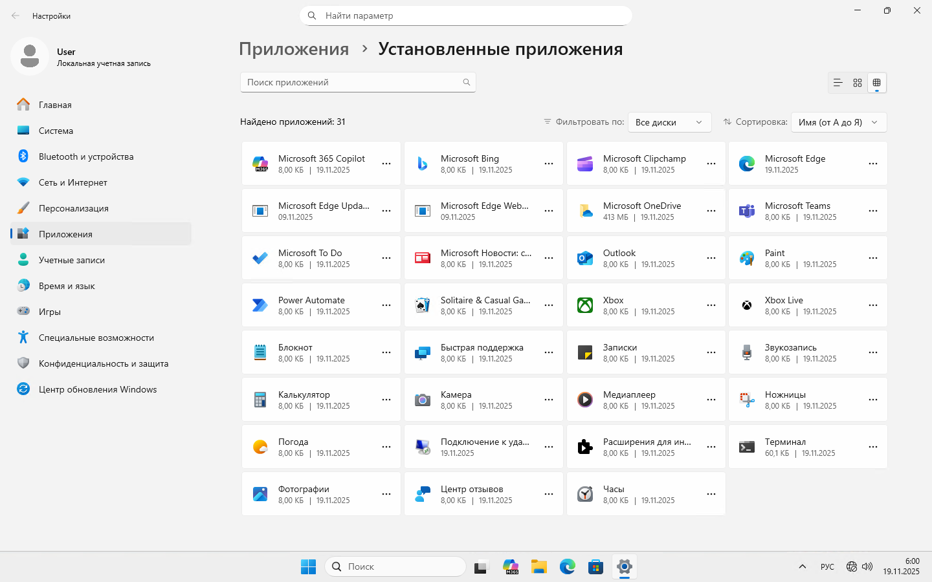Open the Система settings section
Viewport: 932px width, 582px height.
[56, 131]
